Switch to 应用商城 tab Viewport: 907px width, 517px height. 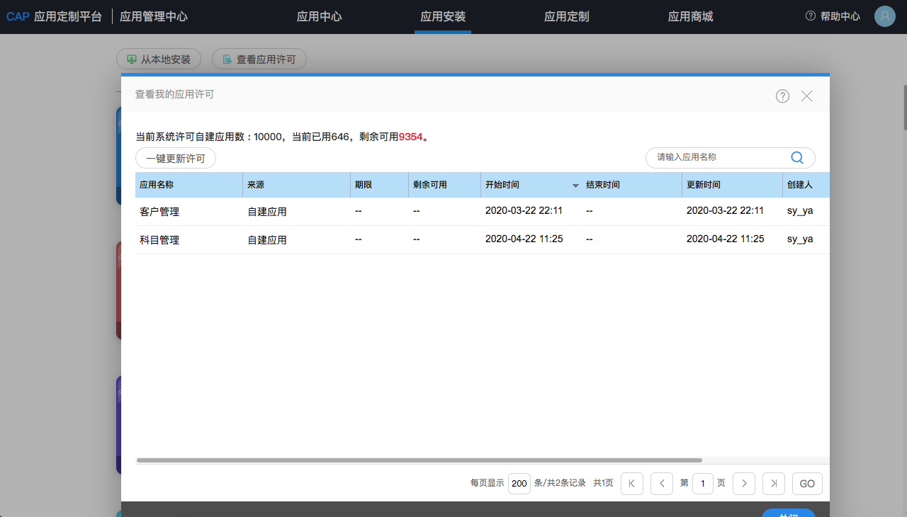click(691, 16)
